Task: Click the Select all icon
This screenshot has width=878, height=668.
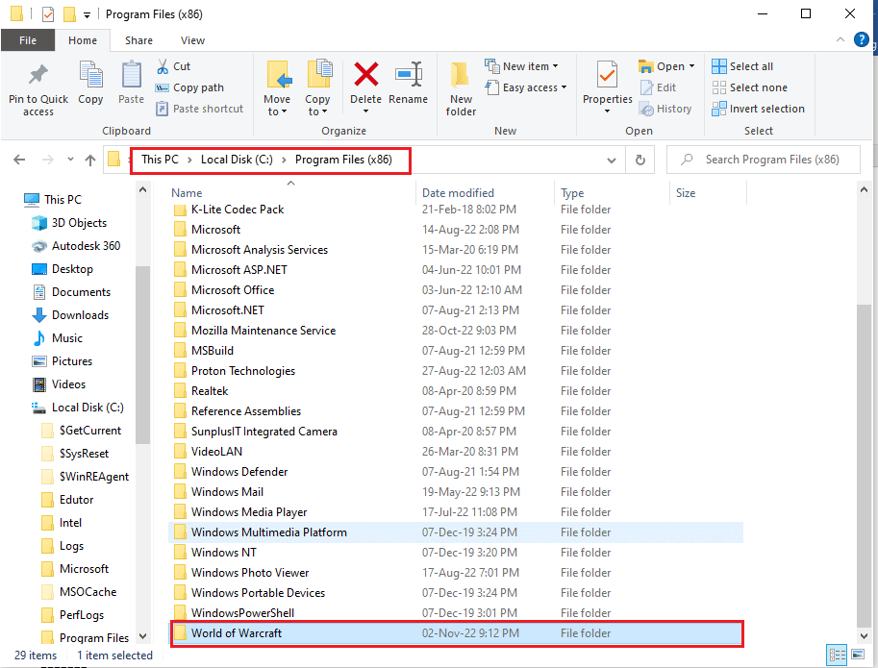Action: click(x=719, y=66)
